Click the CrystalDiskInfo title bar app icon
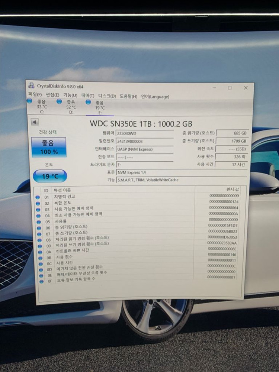The height and width of the screenshot is (372, 279). coord(32,85)
